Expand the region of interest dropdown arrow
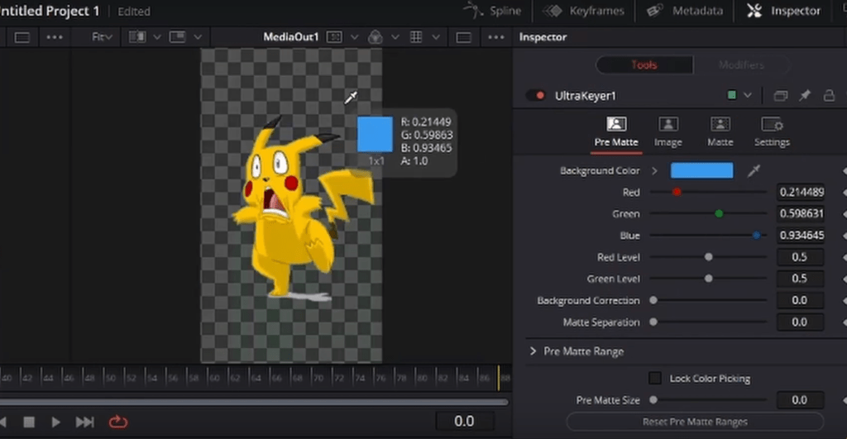 point(354,37)
